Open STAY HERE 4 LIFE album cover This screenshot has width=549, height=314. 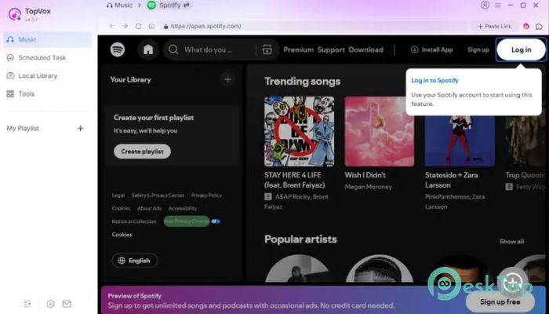click(299, 131)
